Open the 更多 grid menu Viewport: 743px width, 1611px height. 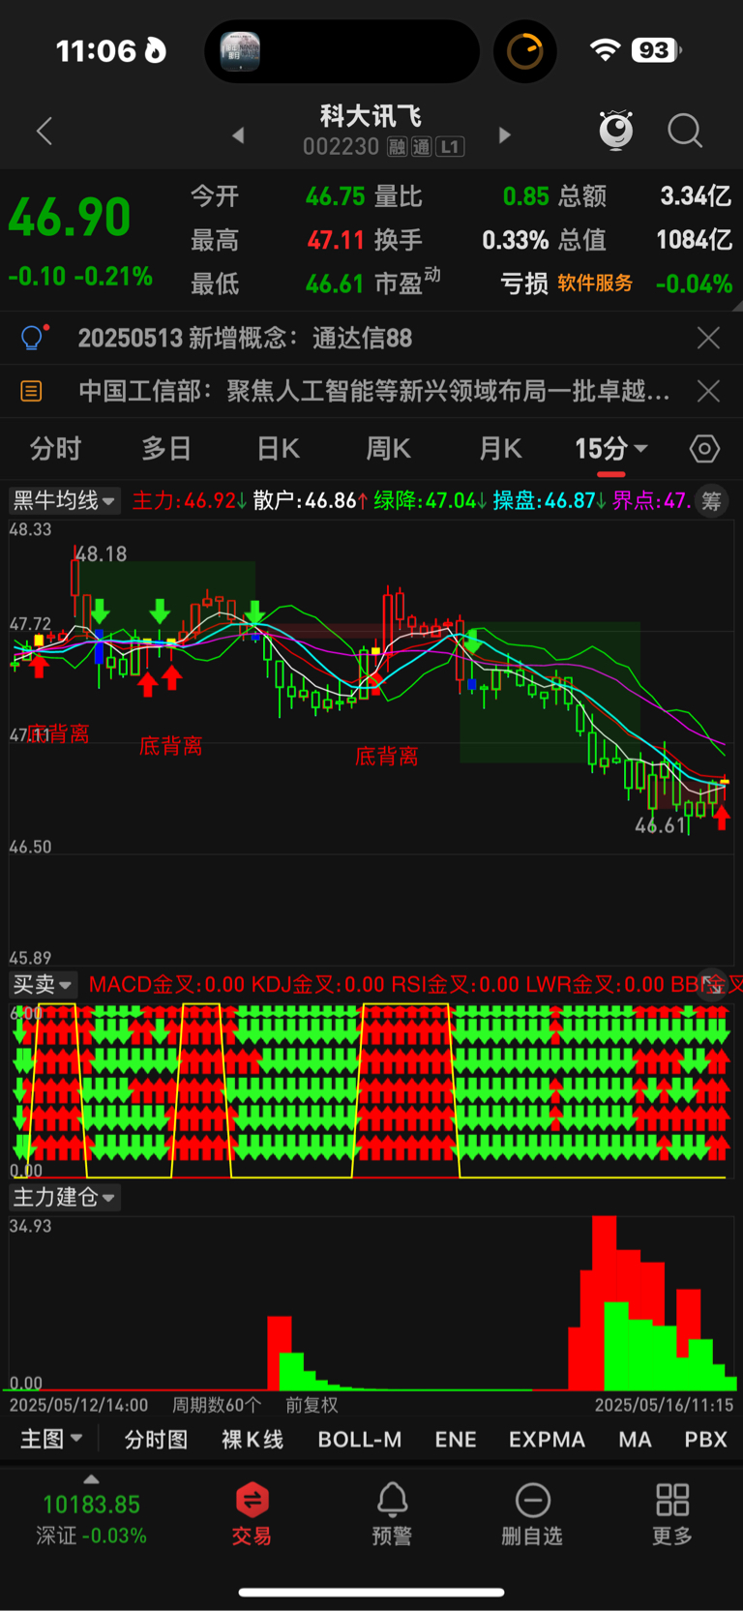672,1514
